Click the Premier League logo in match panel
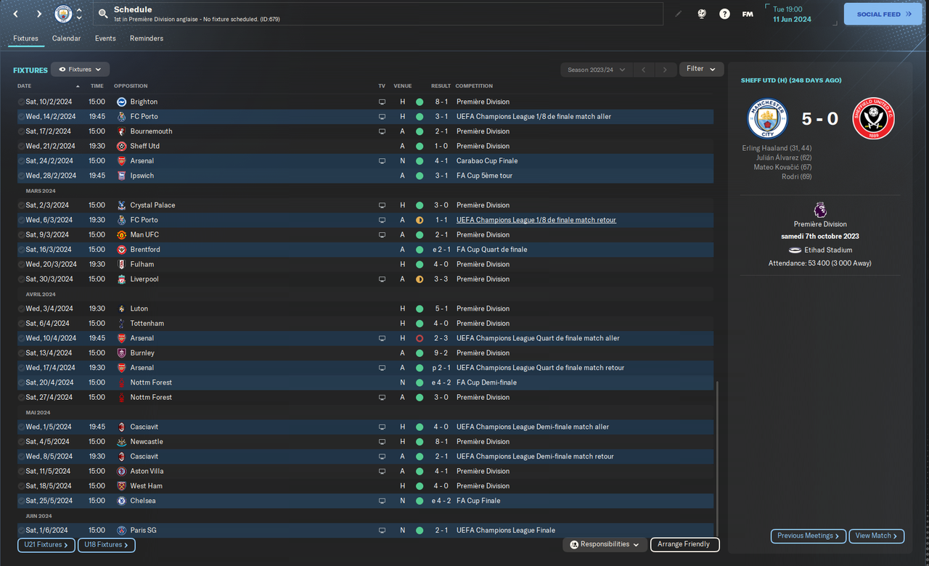The image size is (929, 566). click(819, 210)
